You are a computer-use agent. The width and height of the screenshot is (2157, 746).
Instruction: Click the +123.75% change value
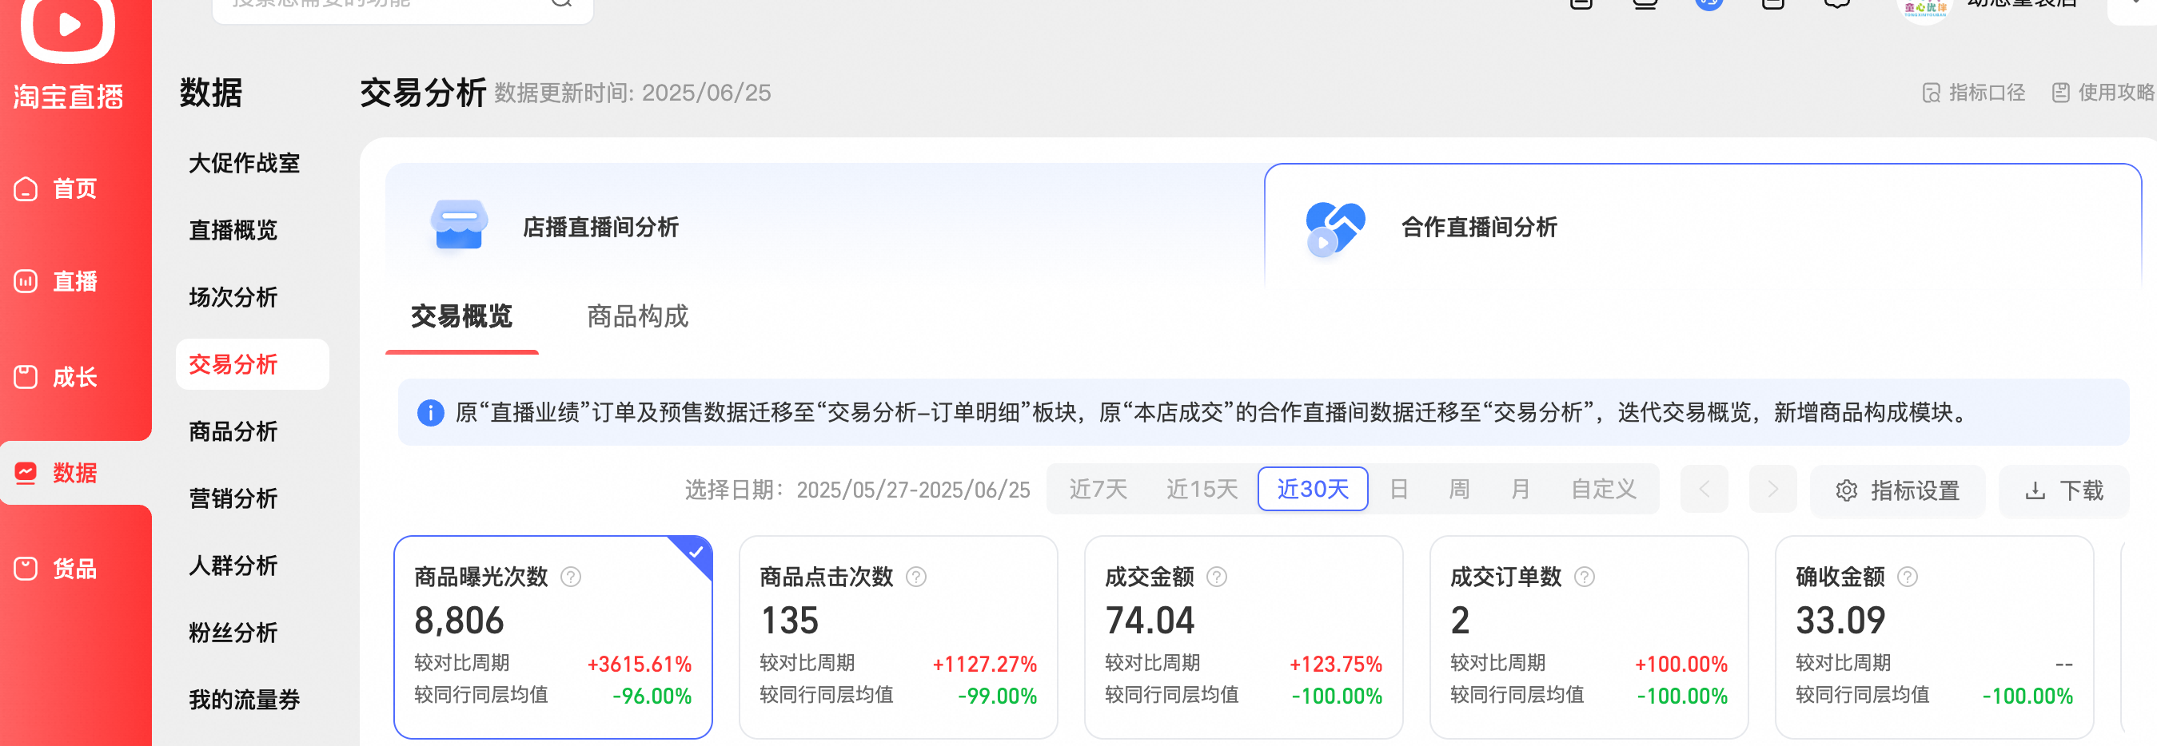coord(1336,664)
